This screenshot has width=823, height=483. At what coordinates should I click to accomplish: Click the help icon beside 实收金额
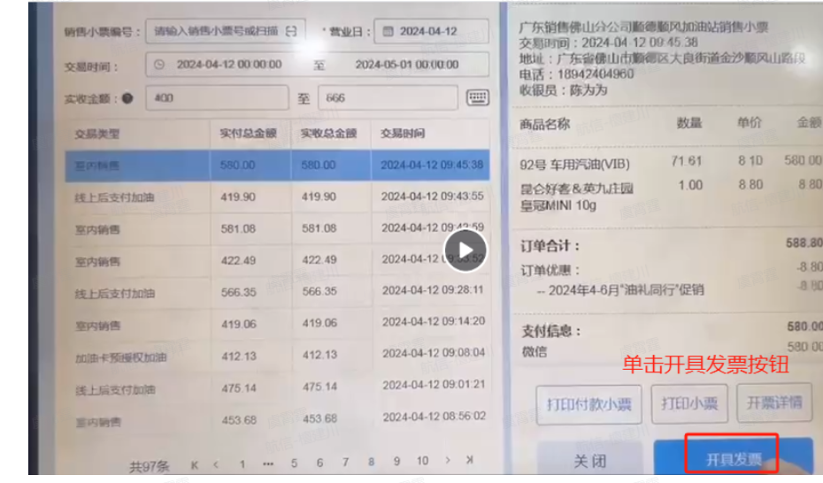pos(127,98)
